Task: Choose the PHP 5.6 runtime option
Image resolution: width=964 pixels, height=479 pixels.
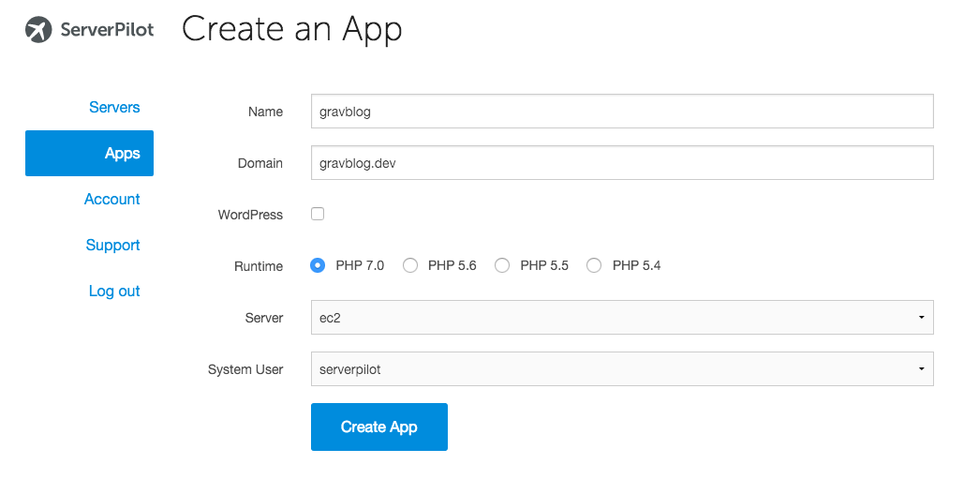Action: click(x=410, y=265)
